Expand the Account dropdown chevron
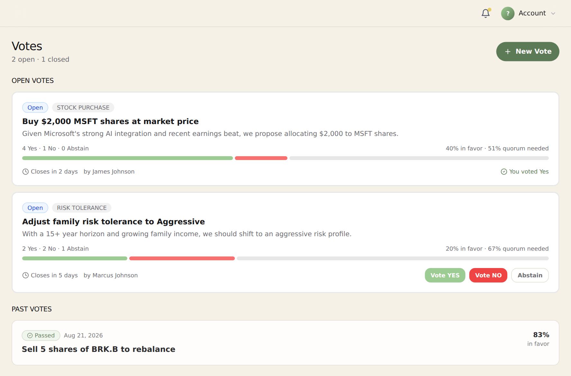571x376 pixels. (x=553, y=13)
